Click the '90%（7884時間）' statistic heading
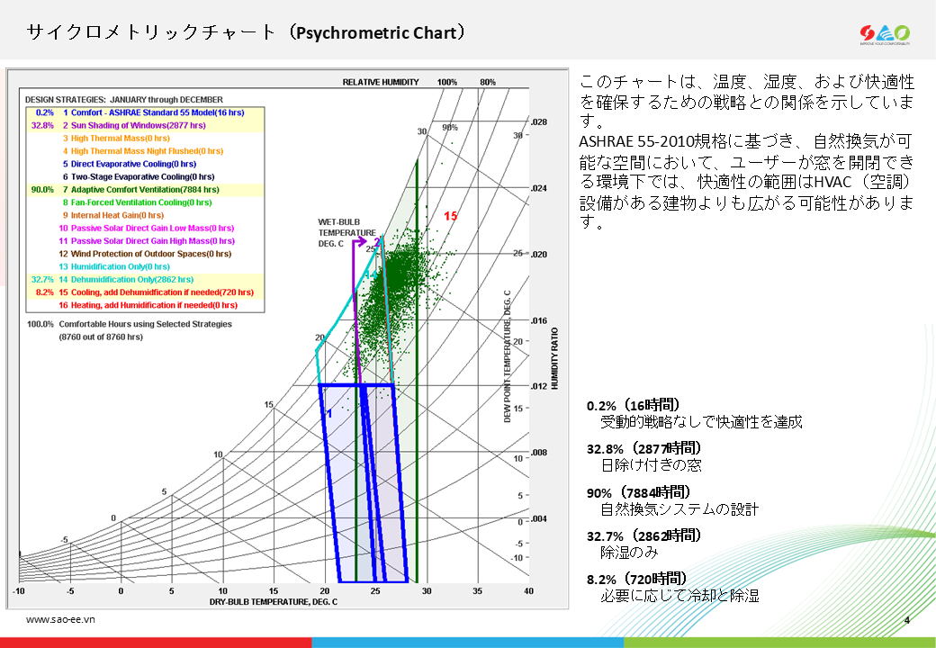Image resolution: width=936 pixels, height=648 pixels. point(639,492)
